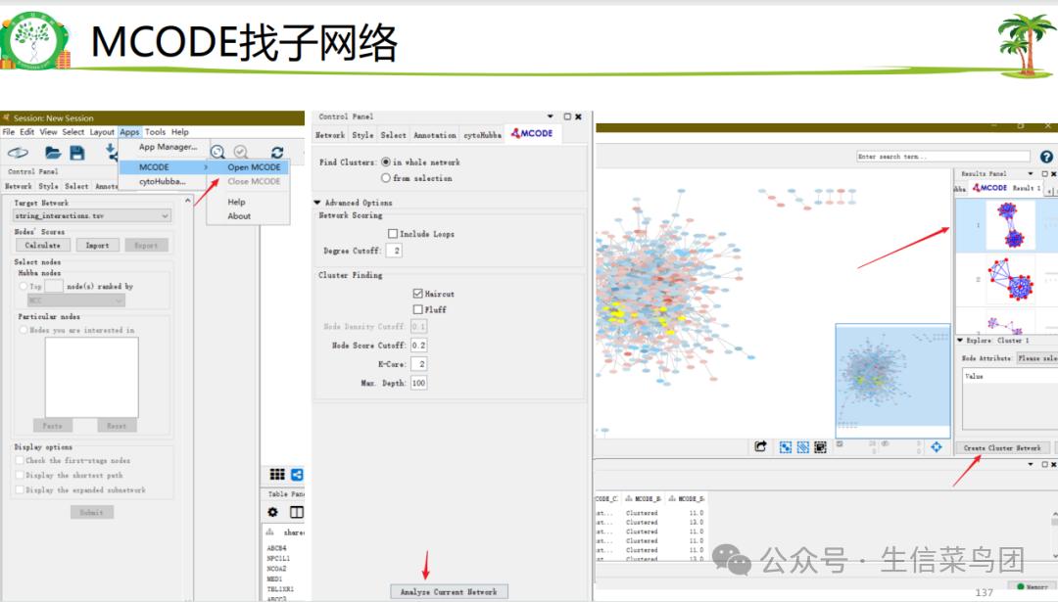Screen dimensions: 1058x602
Task: Uncheck the Haircut checkbox
Action: (417, 294)
